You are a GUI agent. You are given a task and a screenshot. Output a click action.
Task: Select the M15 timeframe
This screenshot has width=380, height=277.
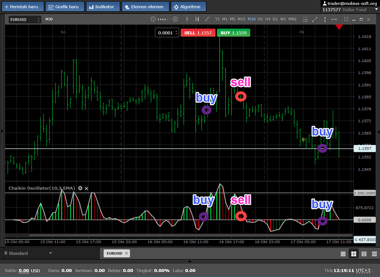241,19
